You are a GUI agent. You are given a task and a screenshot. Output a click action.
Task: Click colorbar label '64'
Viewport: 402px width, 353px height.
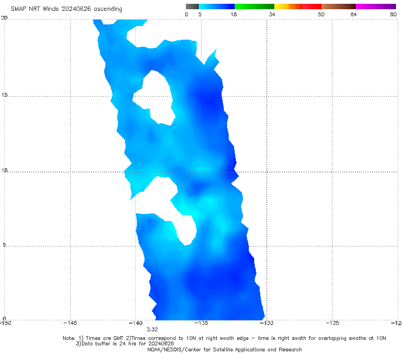[x=354, y=14]
